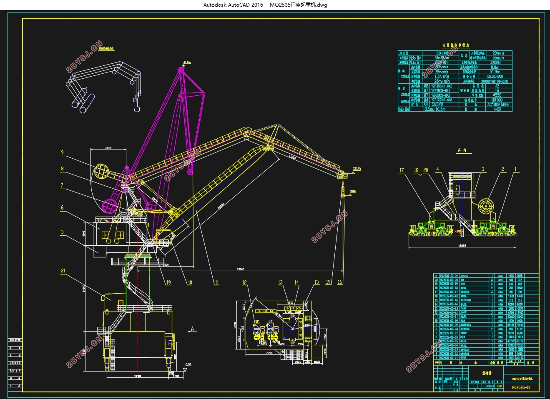
Task: Click the AC10KV 50Hz power supply cell
Action: click(498, 105)
